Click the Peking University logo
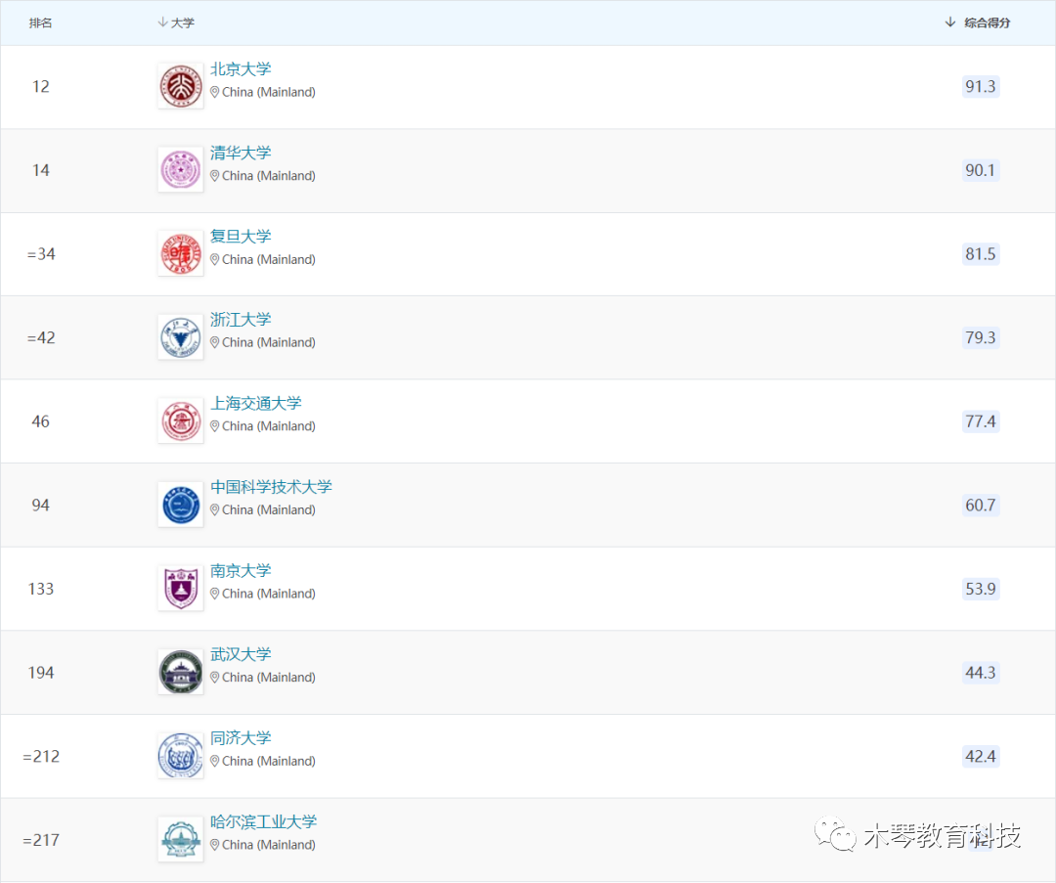 coord(181,86)
